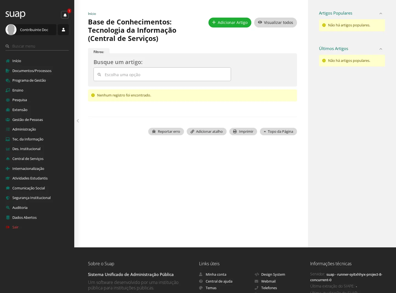Click the Comunicação Social speech bubble icon
The width and height of the screenshot is (396, 293).
tap(8, 188)
